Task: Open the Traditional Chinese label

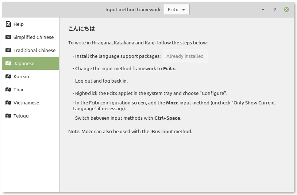Action: [34, 50]
